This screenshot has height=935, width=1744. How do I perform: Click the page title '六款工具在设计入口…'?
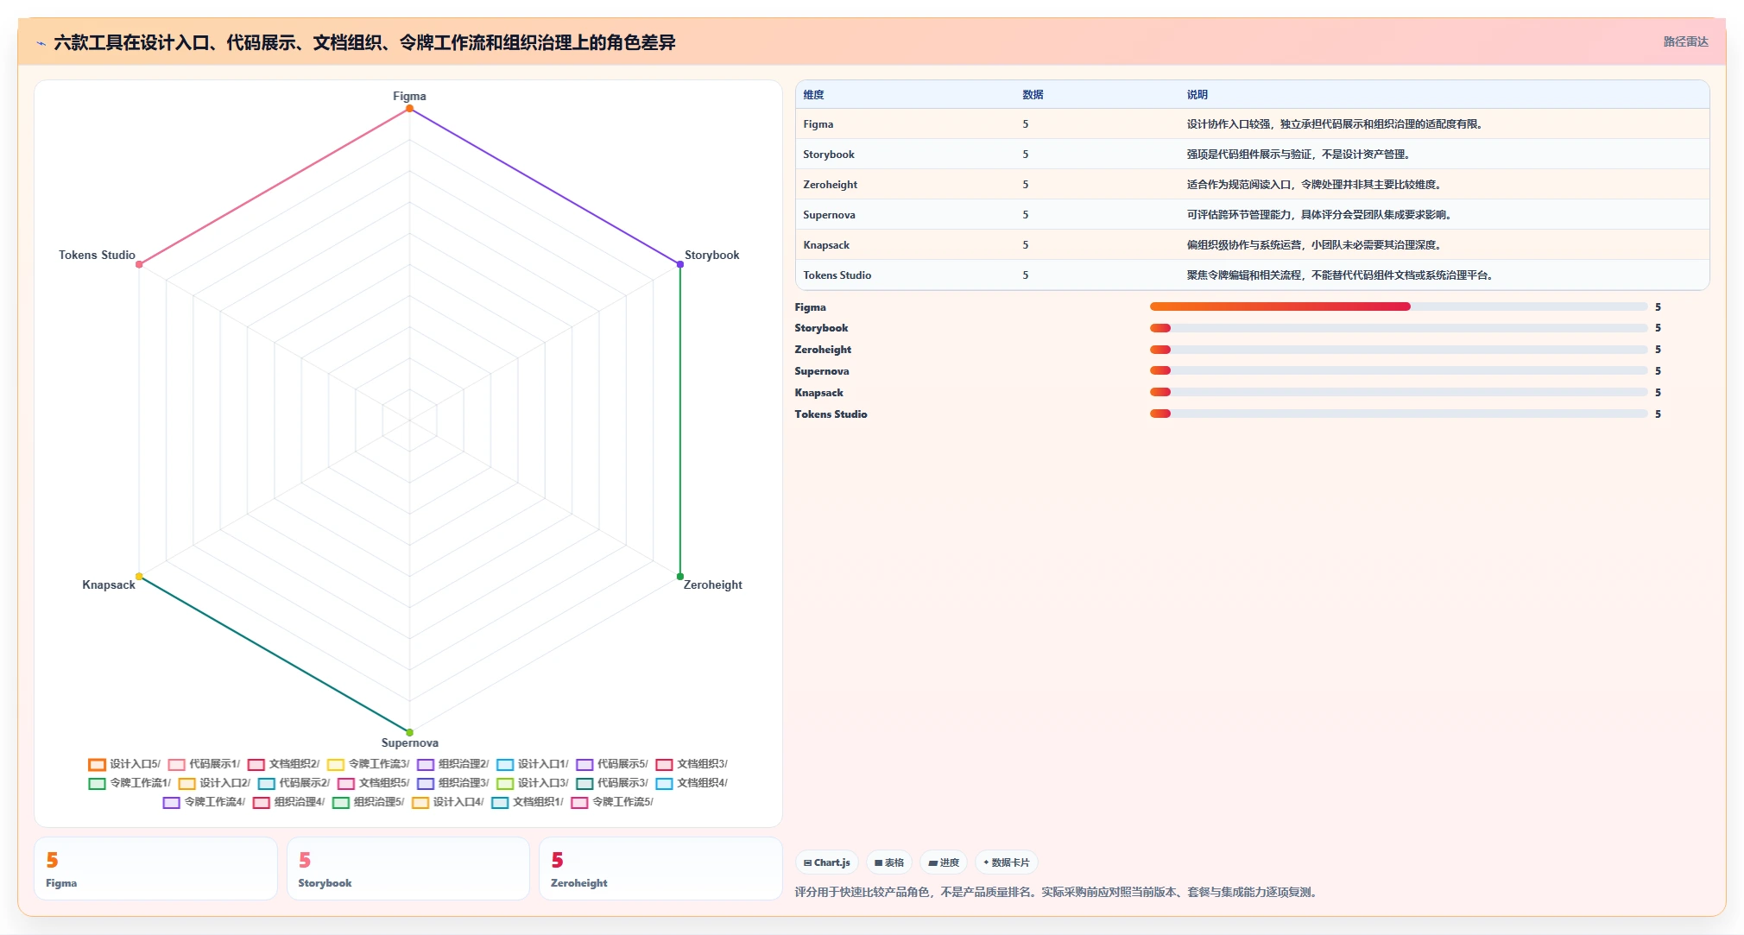[x=364, y=42]
